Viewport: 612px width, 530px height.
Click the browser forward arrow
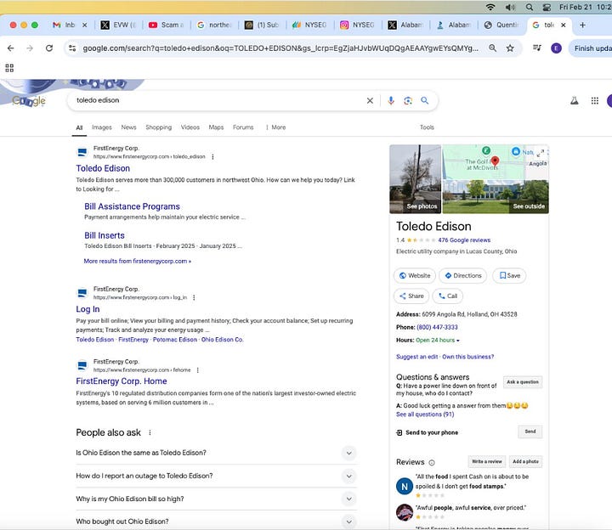pos(30,48)
